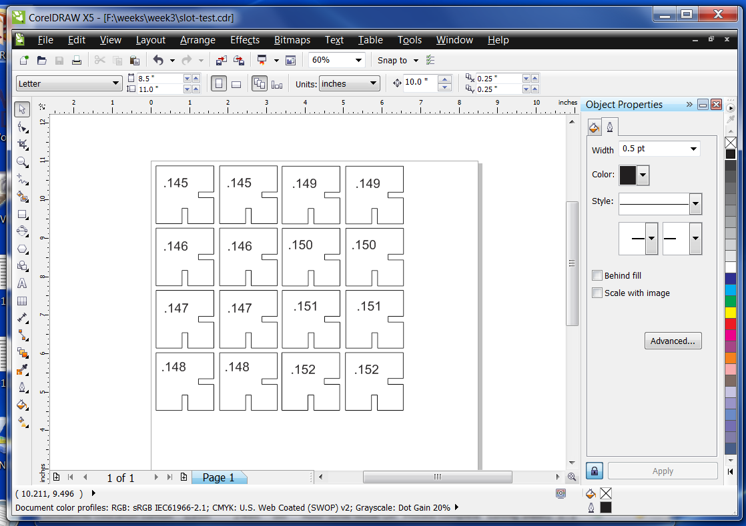Open the Bitmaps menu
The image size is (746, 526).
pyautogui.click(x=292, y=40)
